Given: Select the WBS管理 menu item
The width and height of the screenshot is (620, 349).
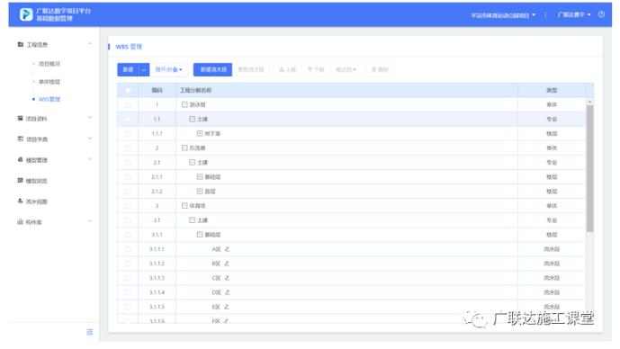Looking at the screenshot, I should click(x=49, y=99).
